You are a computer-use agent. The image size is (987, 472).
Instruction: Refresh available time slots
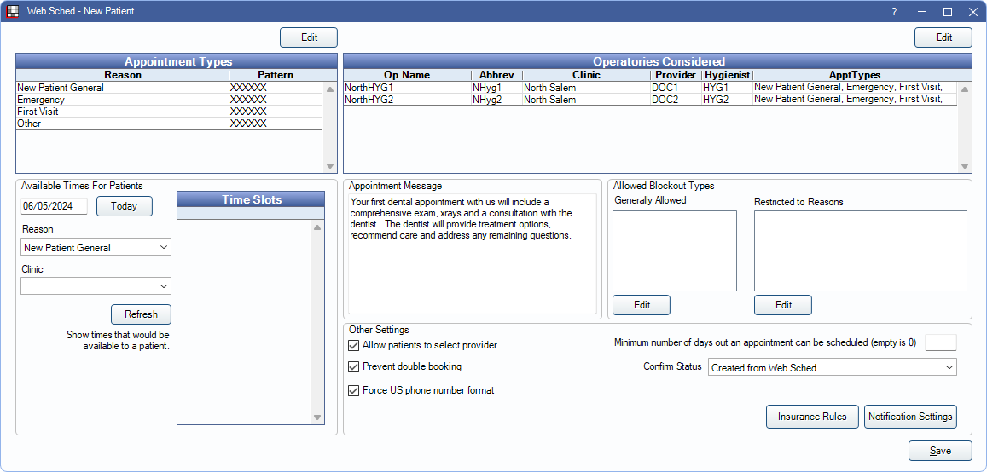point(141,314)
